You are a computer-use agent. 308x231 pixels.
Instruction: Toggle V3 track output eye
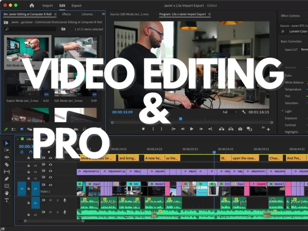[51, 171]
